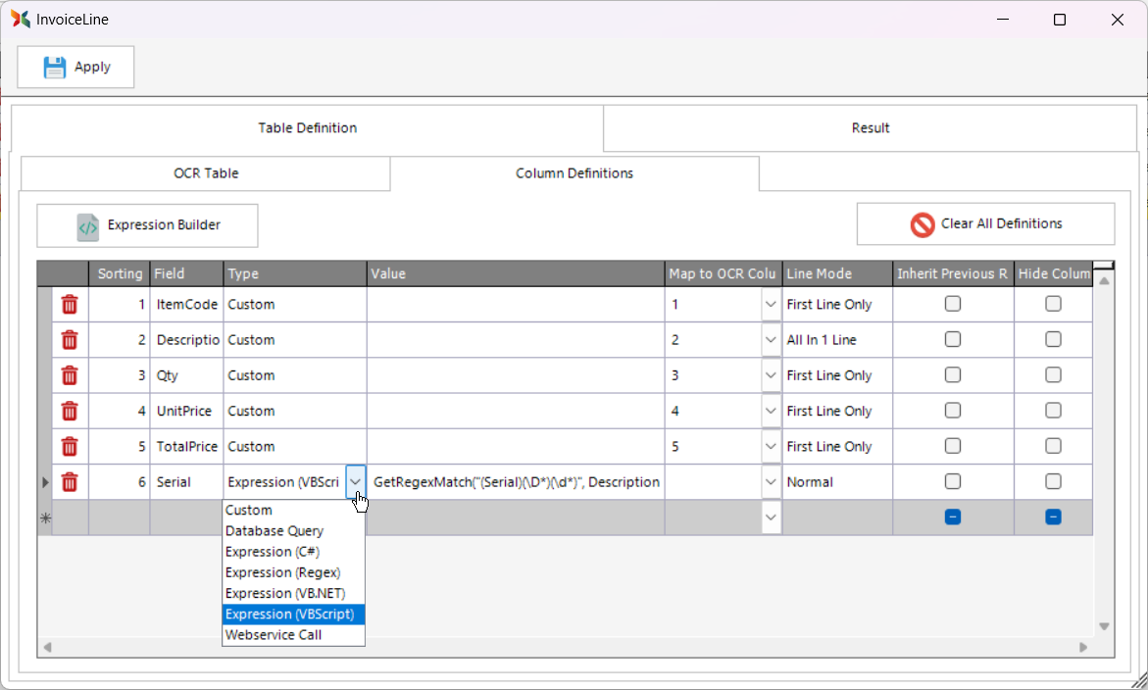The width and height of the screenshot is (1148, 690).
Task: Expand Map to OCR Column dropdown for ItemCode
Action: 771,305
